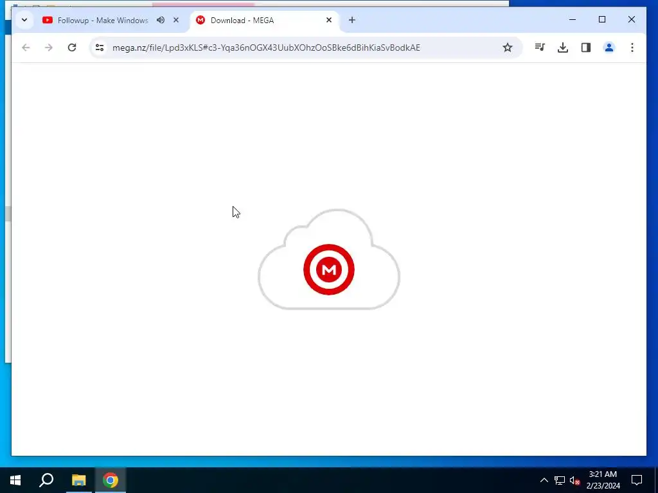Open Chrome three-dot menu
The image size is (658, 493).
click(x=632, y=48)
